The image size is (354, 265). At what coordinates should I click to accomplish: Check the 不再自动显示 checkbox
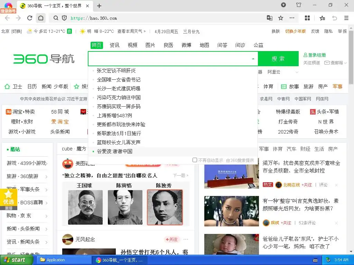point(195,160)
